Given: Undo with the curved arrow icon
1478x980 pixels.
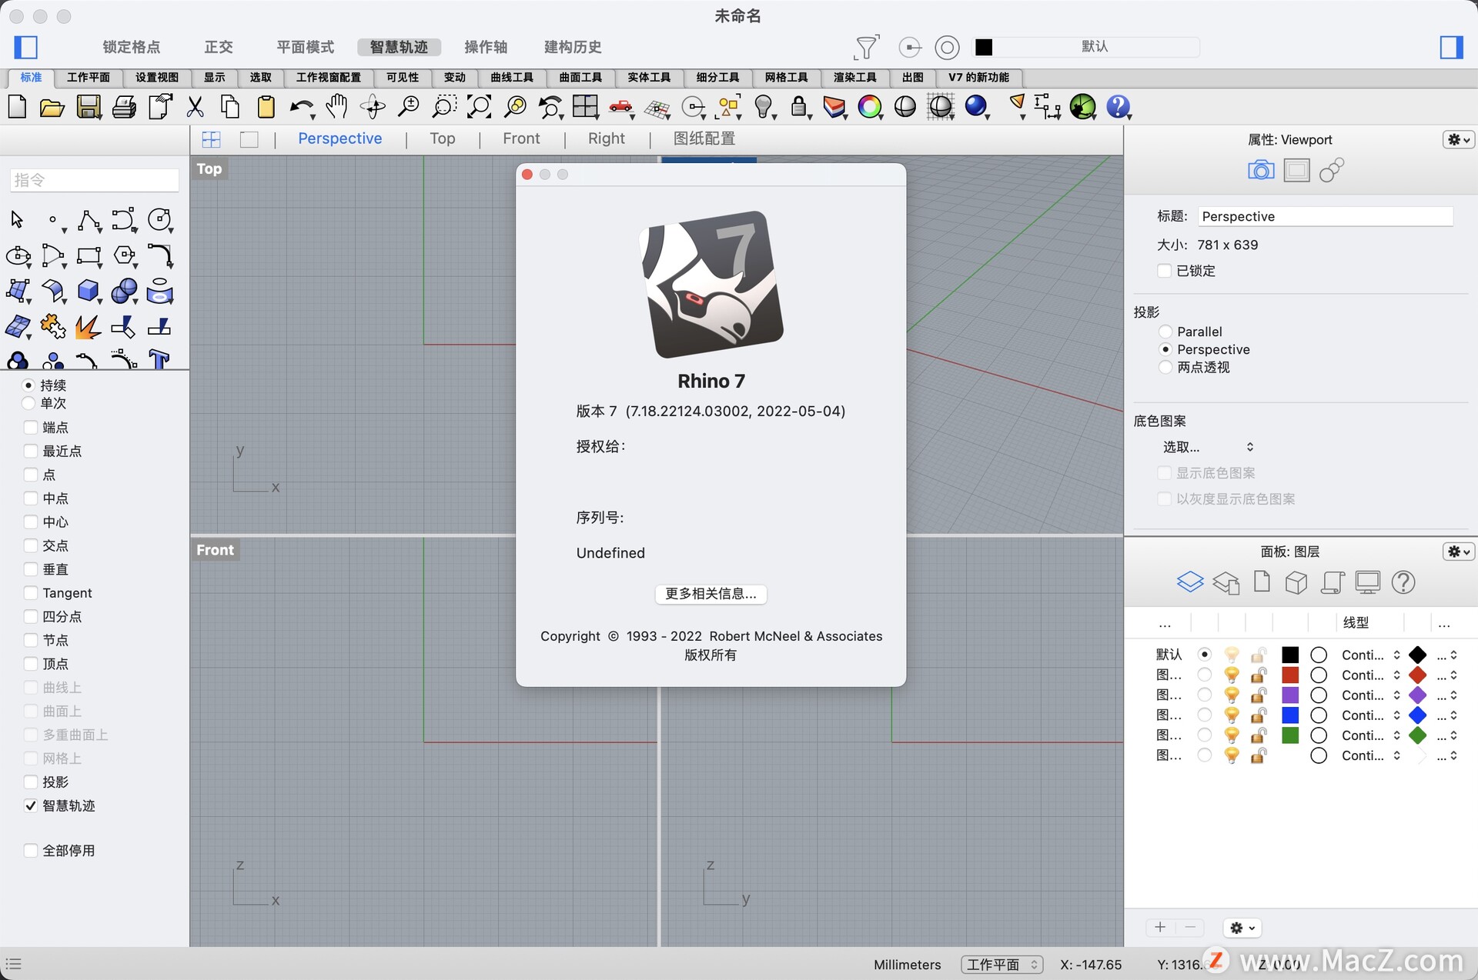Looking at the screenshot, I should 302,107.
